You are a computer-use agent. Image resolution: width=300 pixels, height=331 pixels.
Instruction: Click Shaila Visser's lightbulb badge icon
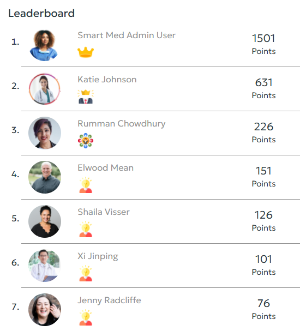pyautogui.click(x=86, y=229)
